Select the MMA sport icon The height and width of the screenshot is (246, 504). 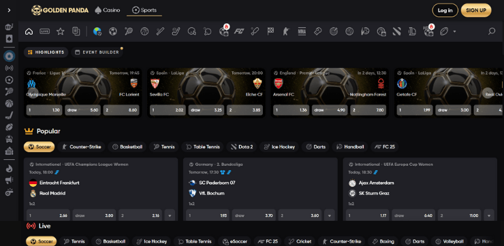tap(302, 31)
